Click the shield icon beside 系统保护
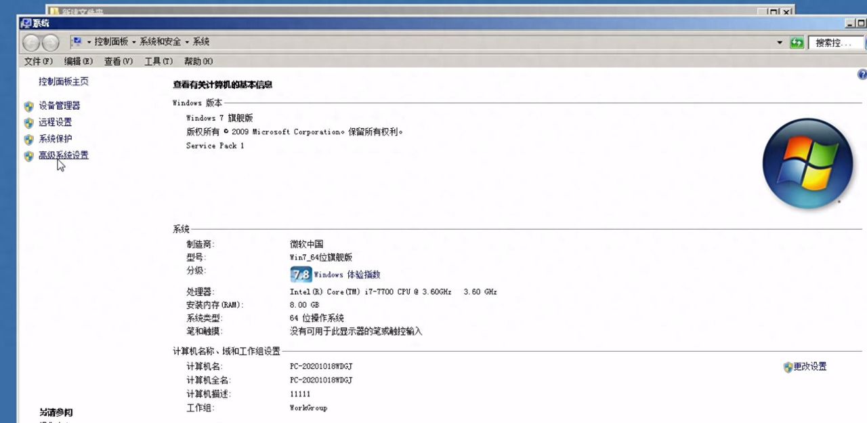 coord(28,138)
